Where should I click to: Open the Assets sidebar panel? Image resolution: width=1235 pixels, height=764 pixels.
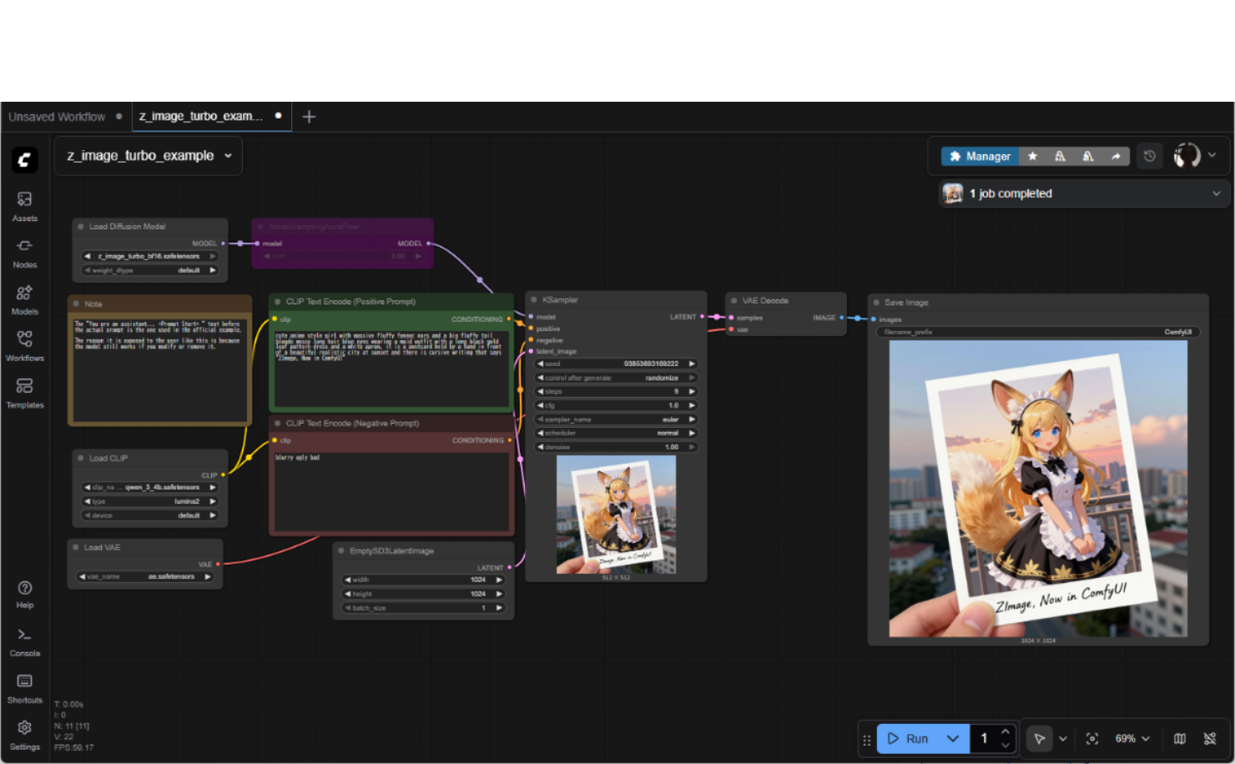25,206
